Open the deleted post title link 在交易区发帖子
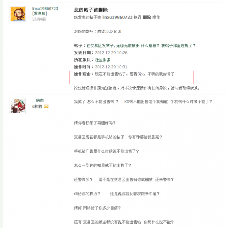 coord(141,46)
